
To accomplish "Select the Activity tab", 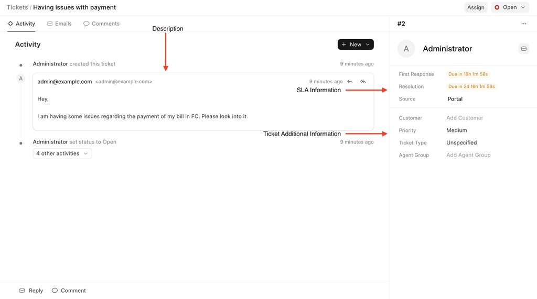I will click(21, 24).
